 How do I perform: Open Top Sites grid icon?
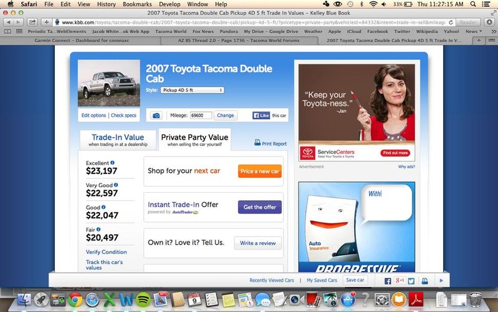click(x=19, y=31)
